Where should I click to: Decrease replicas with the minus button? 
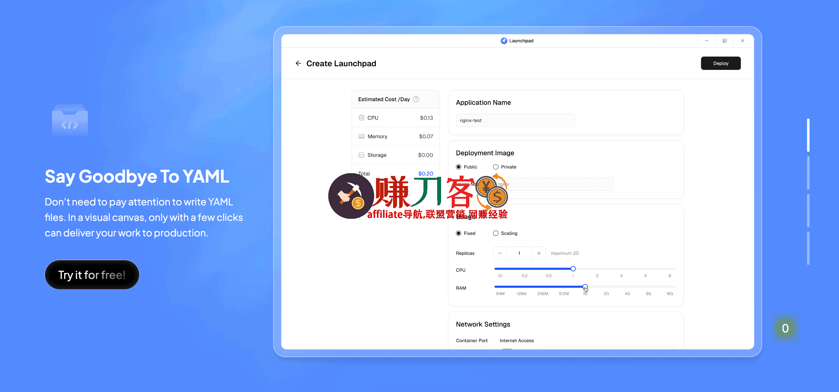[x=500, y=253]
